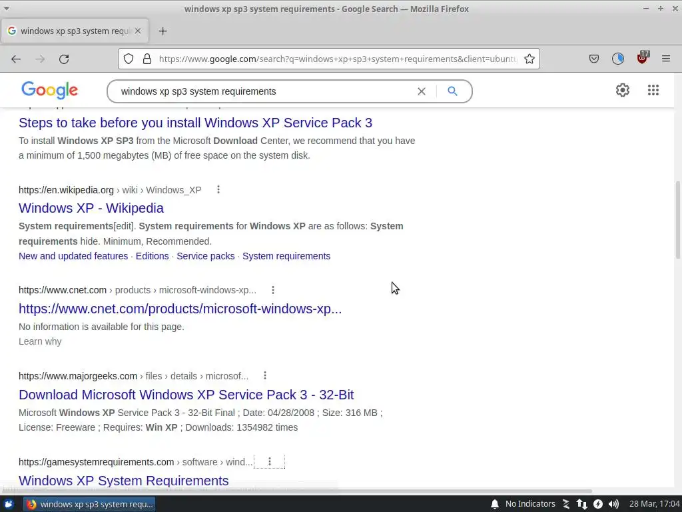Screen dimensions: 682x512
Task: Open the Google apps grid
Action: click(653, 90)
